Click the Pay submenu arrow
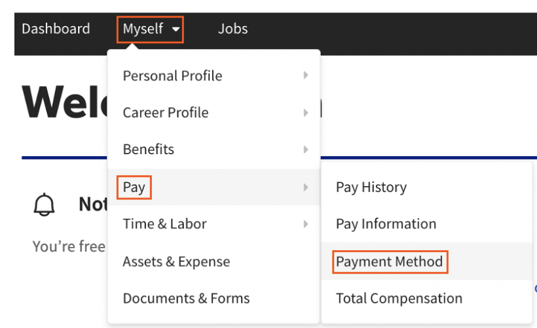 [x=305, y=188]
